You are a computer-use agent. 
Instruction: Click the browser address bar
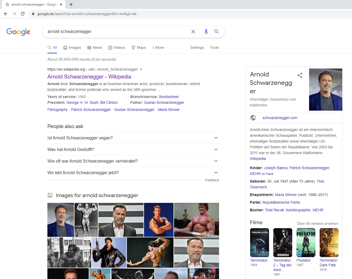click(x=190, y=14)
